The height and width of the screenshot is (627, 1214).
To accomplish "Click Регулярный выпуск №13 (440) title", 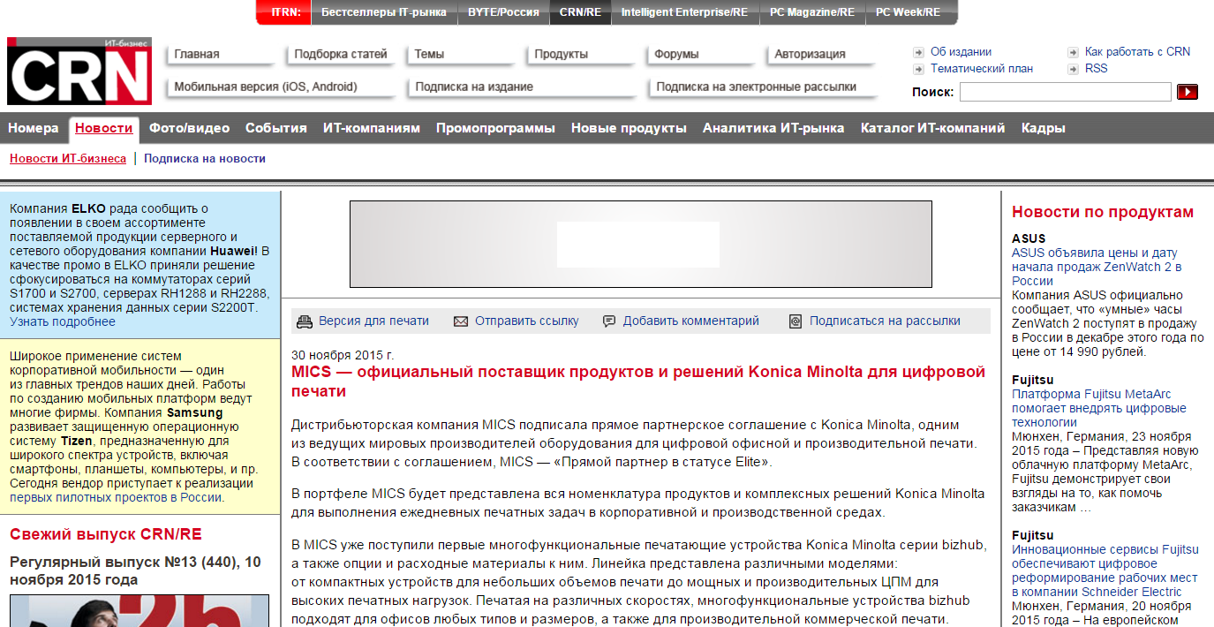I will tap(135, 571).
